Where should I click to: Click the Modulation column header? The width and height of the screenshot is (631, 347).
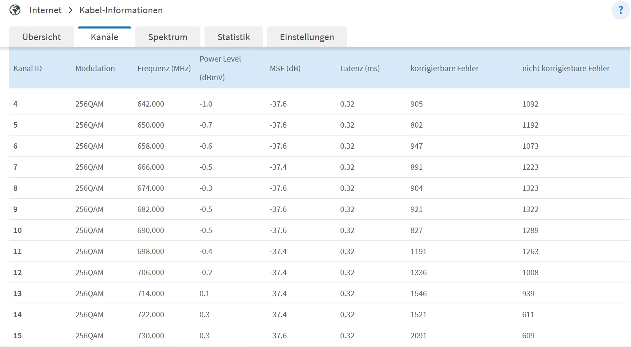[95, 69]
